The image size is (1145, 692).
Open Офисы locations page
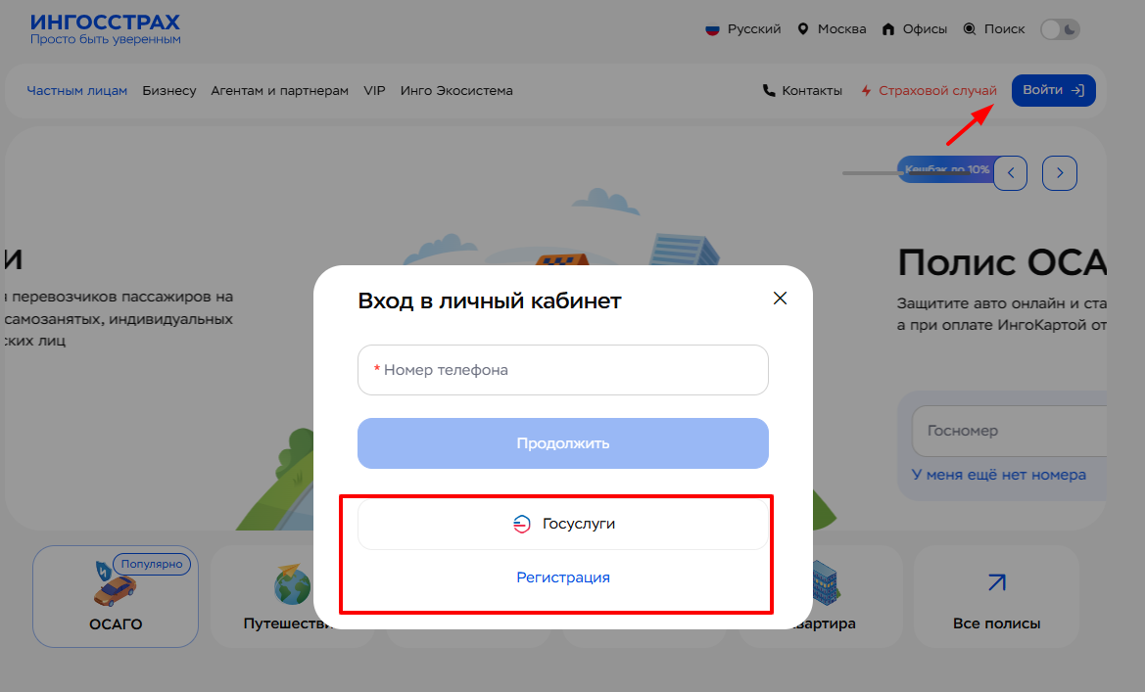pos(915,29)
